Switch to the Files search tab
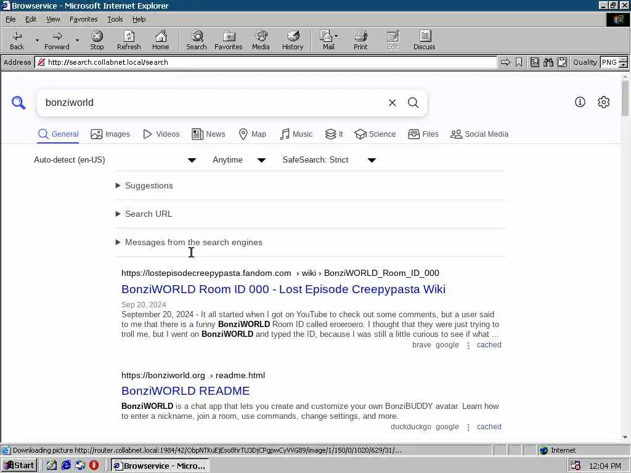This screenshot has height=473, width=631. 423,134
